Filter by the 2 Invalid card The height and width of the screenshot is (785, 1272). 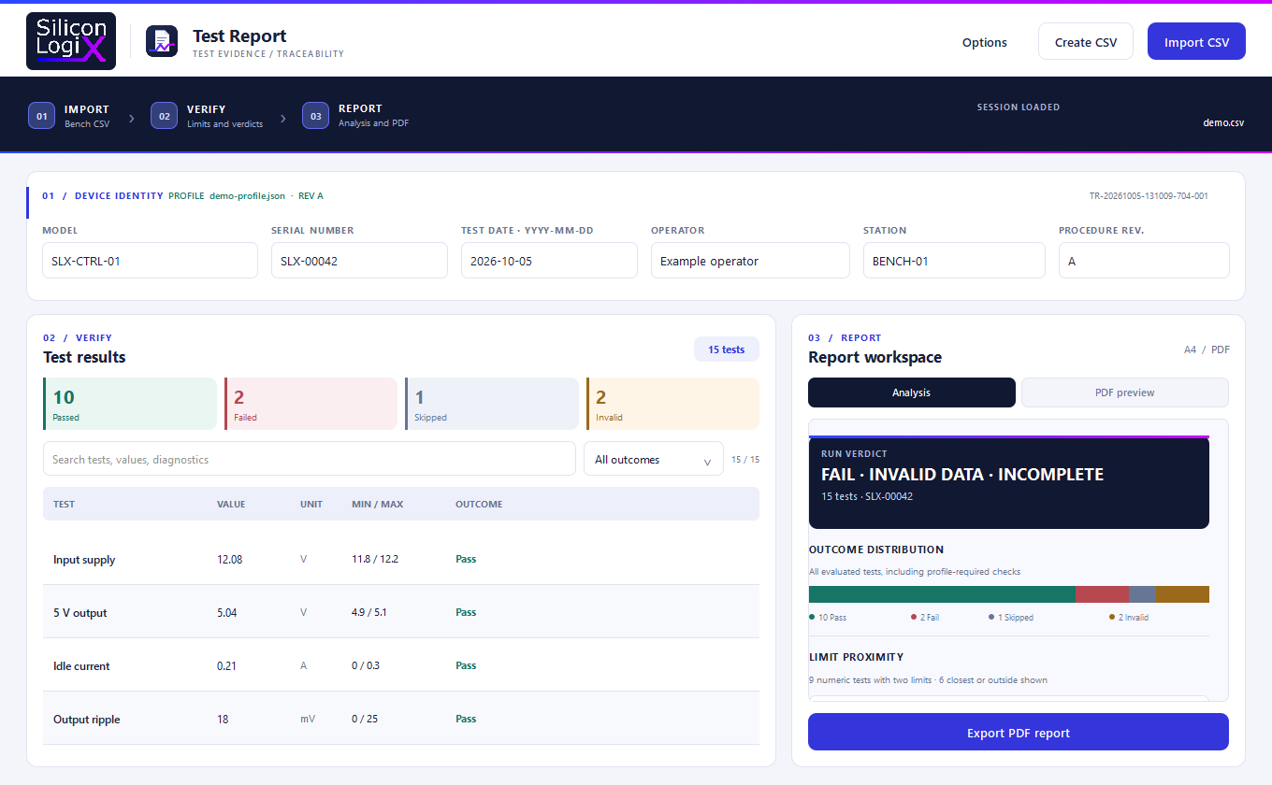tap(672, 404)
